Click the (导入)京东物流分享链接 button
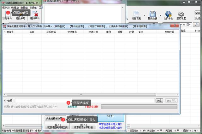 pos(83,126)
